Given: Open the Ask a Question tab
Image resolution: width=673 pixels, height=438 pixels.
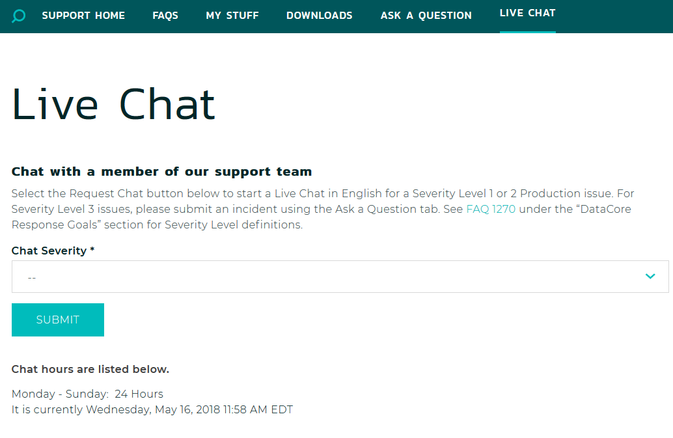Looking at the screenshot, I should [x=426, y=16].
